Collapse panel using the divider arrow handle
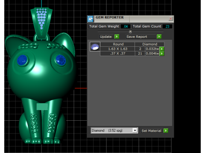205x153 pixels. click(x=130, y=31)
